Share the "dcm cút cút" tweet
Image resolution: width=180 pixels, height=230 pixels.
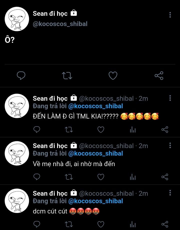(165, 224)
